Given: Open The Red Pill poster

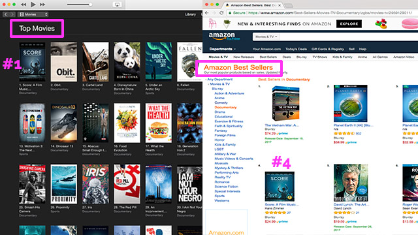Looking at the screenshot, I should pyautogui.click(x=127, y=184).
